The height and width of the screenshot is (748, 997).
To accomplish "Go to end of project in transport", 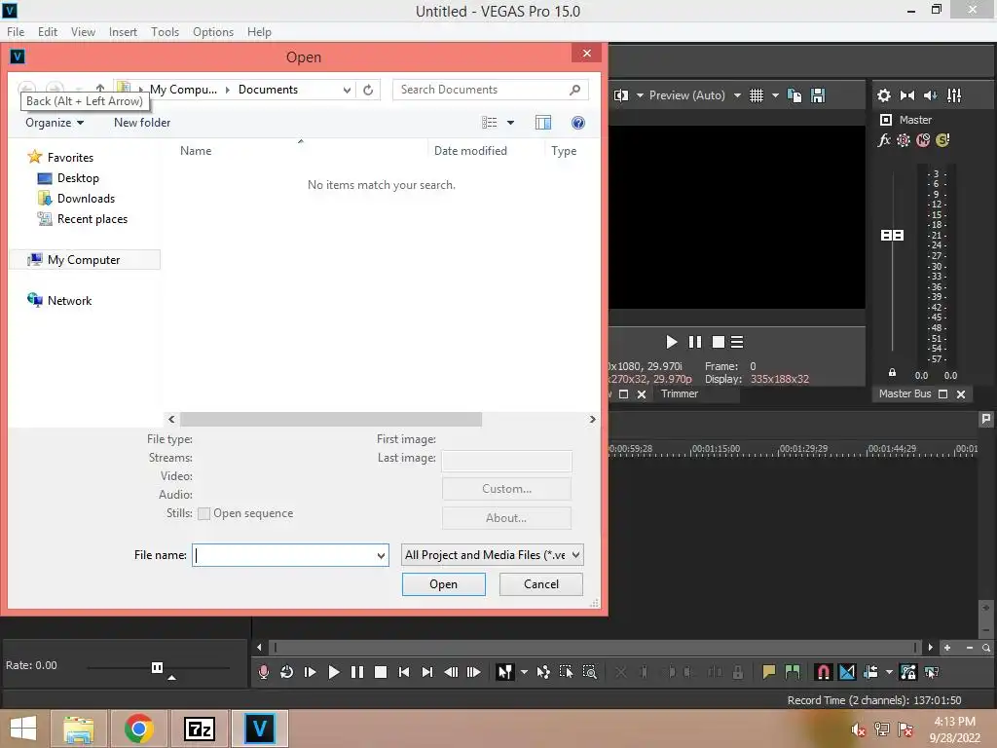I will 427,672.
